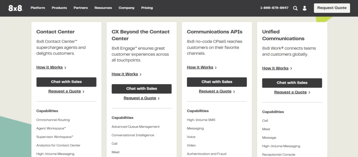This screenshot has height=157, width=358.
Task: Click Chat with Sales under Communications APIs
Action: [217, 82]
